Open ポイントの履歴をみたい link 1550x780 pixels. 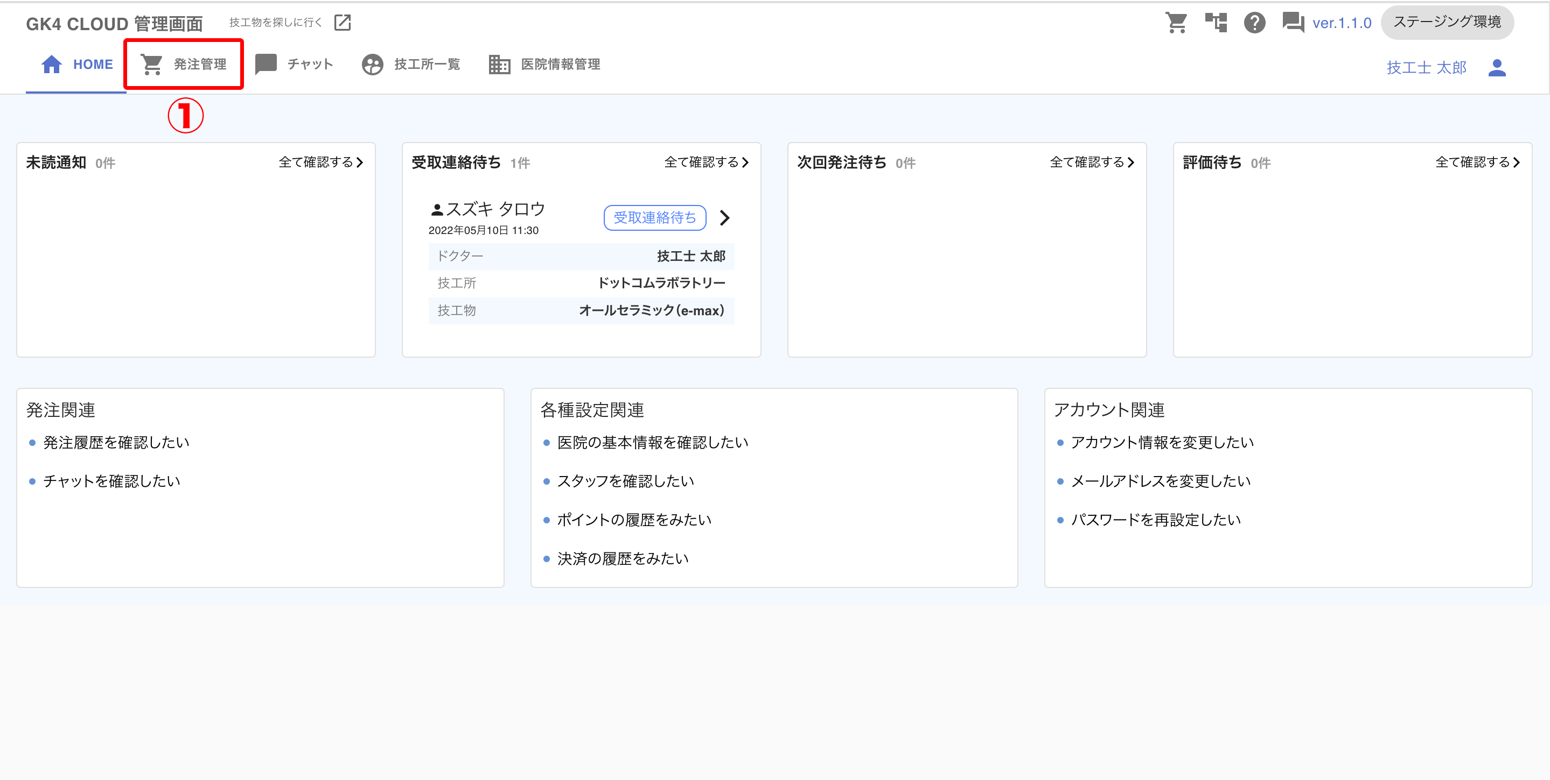pyautogui.click(x=634, y=520)
